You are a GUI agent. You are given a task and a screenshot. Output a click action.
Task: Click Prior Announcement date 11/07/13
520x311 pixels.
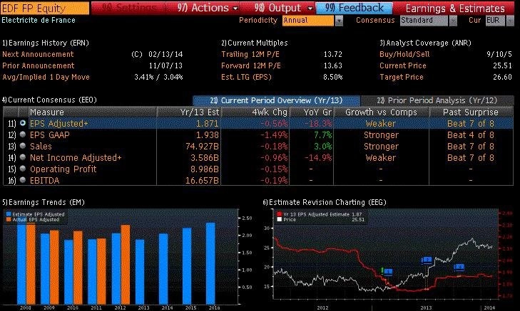[165, 65]
